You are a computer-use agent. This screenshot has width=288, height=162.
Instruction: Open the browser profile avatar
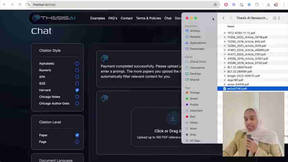[x=276, y=5]
